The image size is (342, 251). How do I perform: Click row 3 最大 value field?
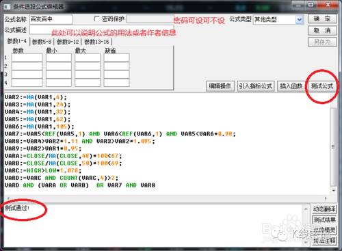click(x=88, y=75)
